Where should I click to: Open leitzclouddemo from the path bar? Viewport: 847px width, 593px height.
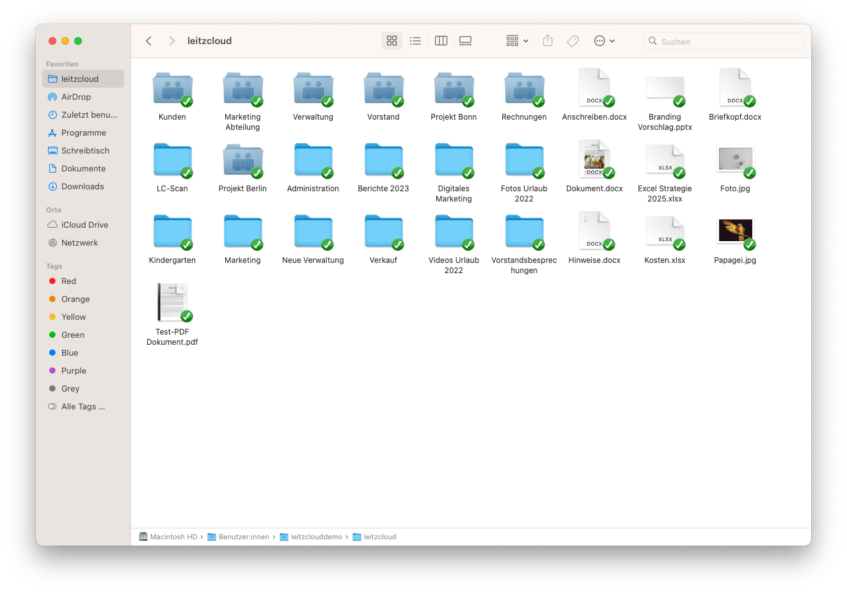coord(316,537)
